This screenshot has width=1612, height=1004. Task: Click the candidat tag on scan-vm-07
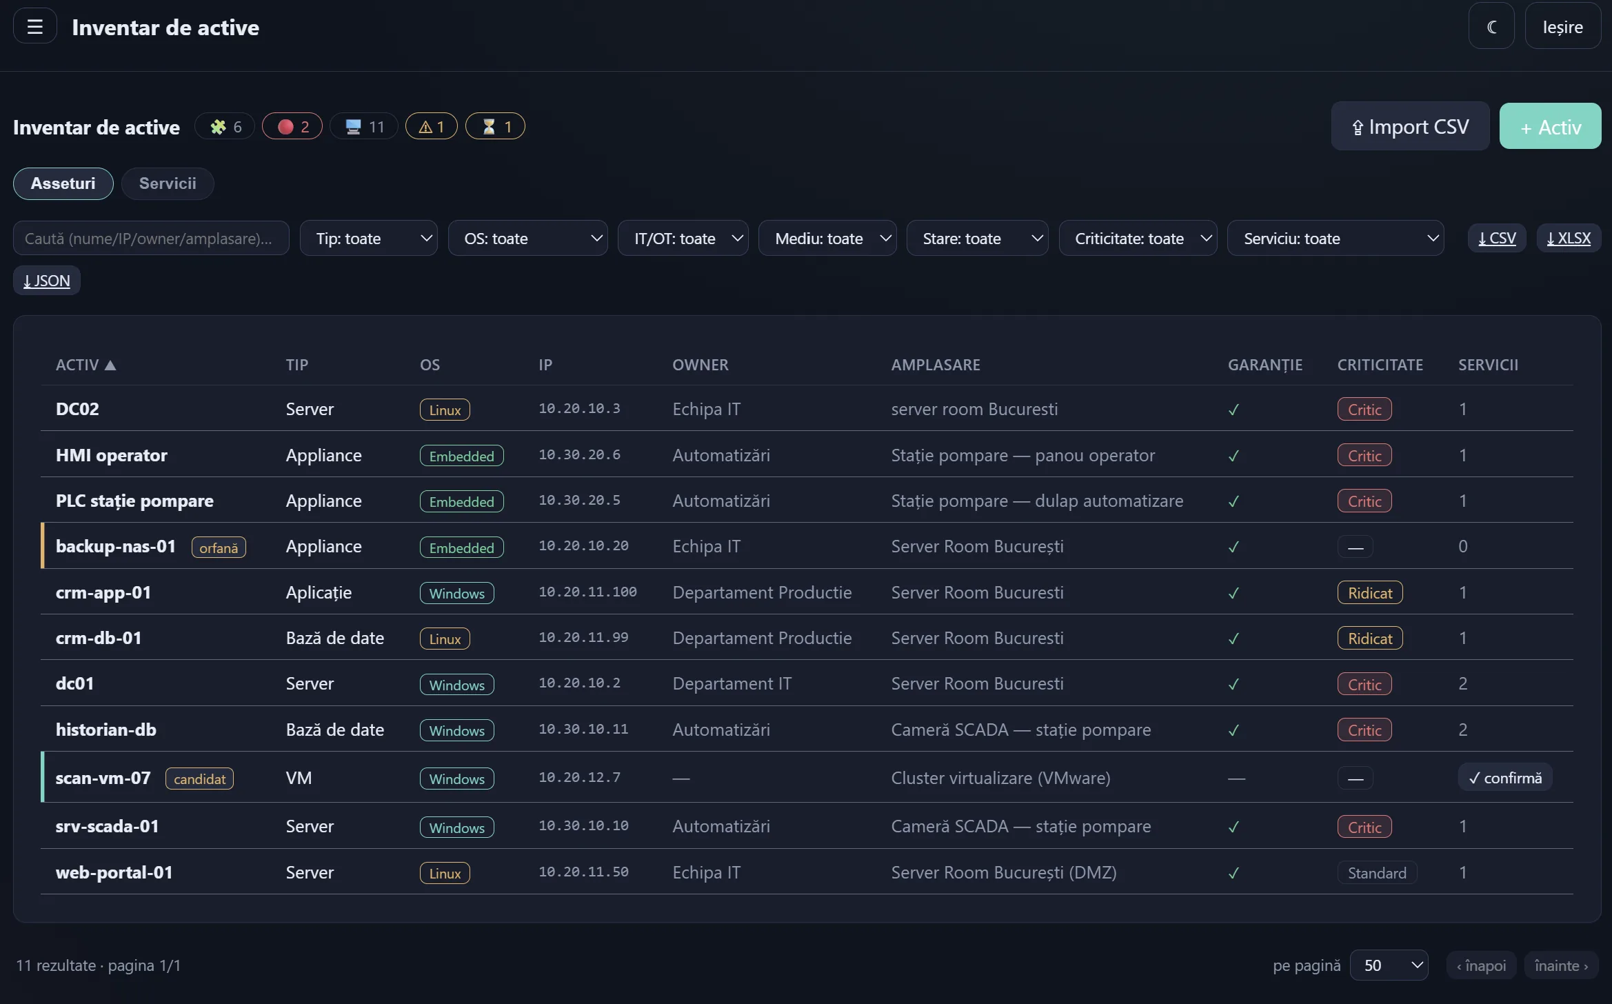click(199, 779)
